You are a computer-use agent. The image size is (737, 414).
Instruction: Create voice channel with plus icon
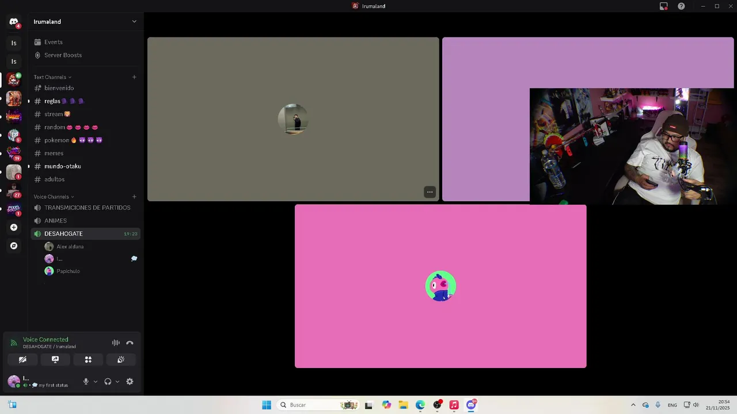point(134,197)
